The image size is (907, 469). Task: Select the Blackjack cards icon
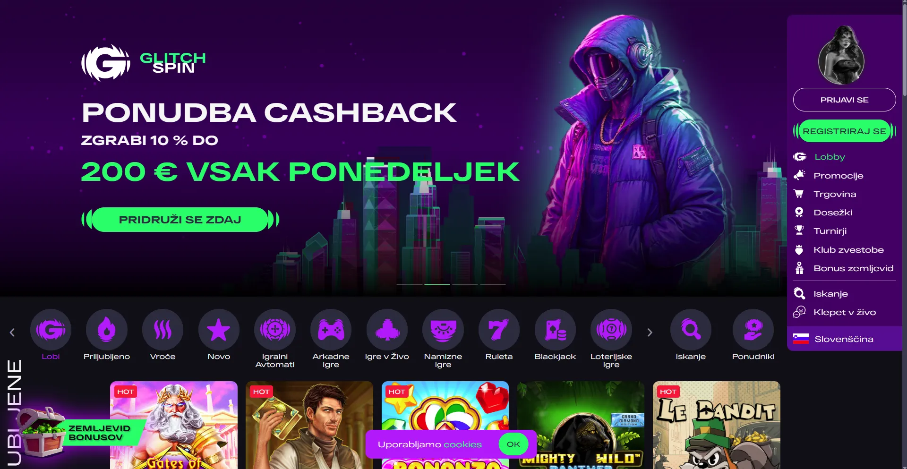point(555,330)
